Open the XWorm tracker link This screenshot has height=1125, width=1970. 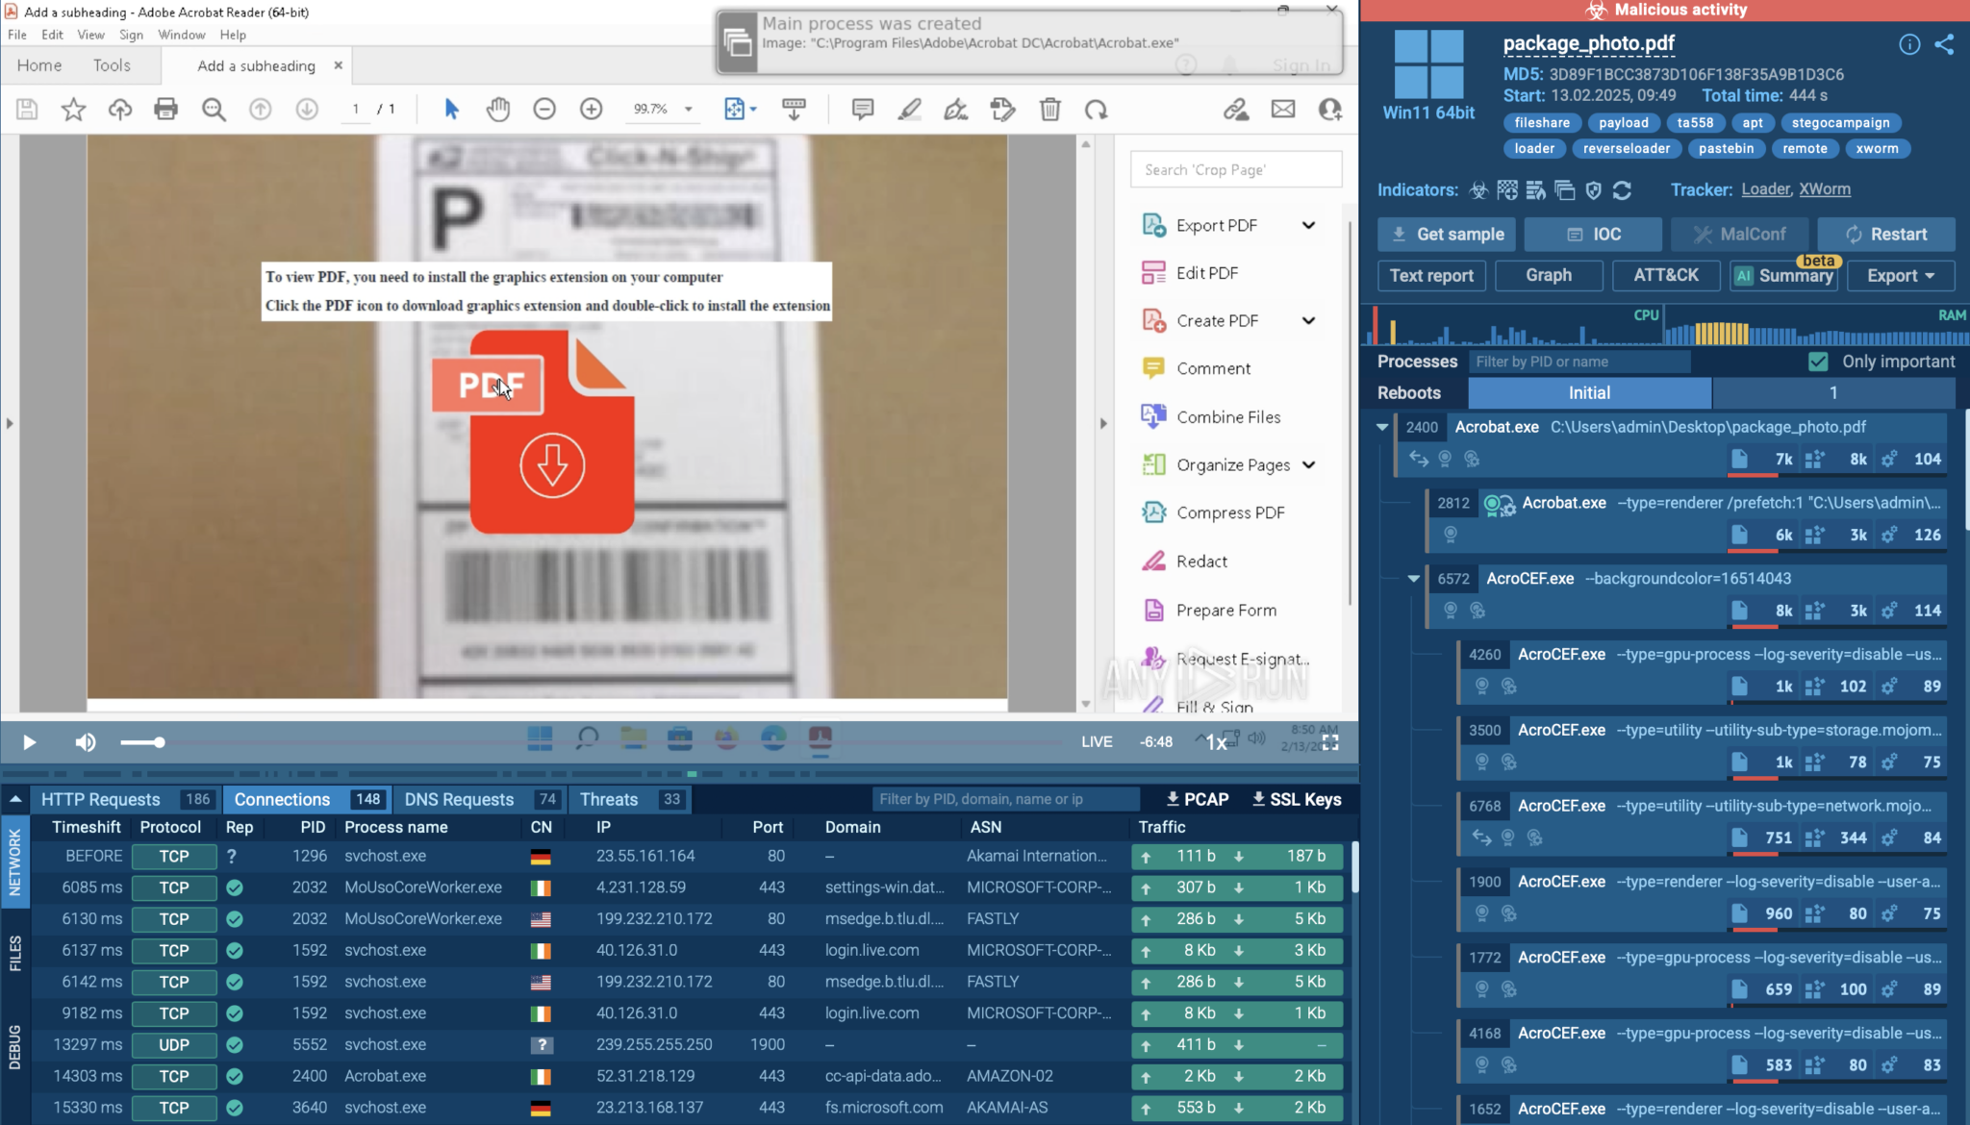[x=1824, y=189]
